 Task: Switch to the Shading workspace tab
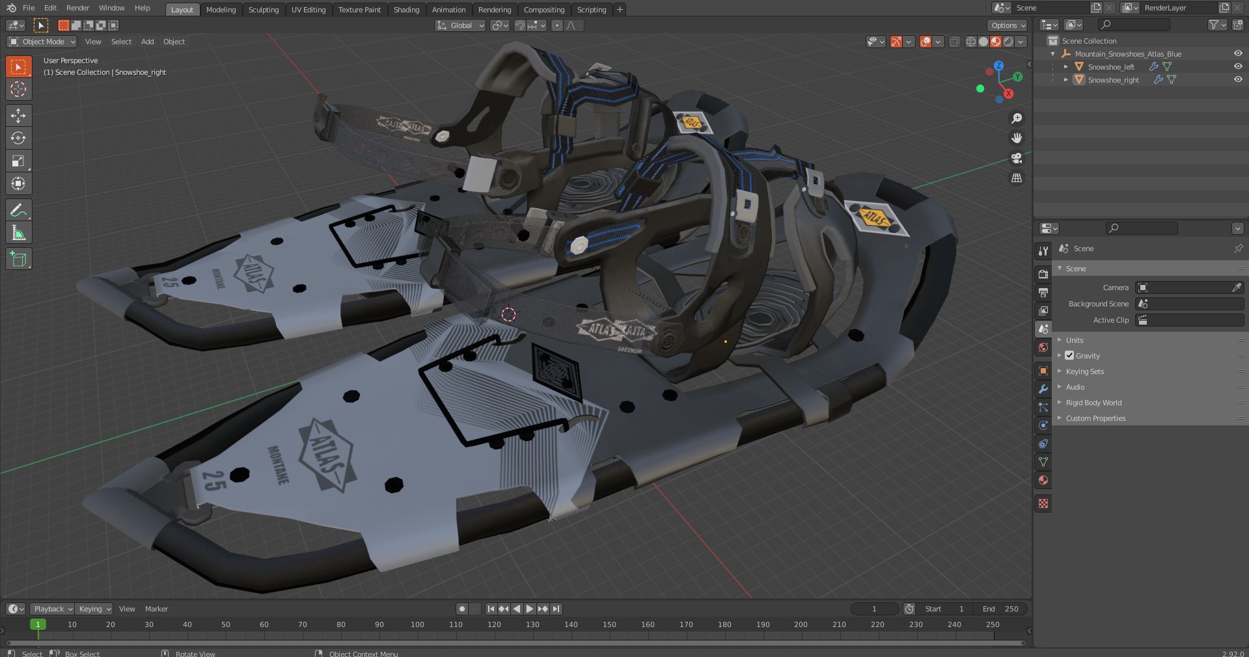[x=406, y=10]
